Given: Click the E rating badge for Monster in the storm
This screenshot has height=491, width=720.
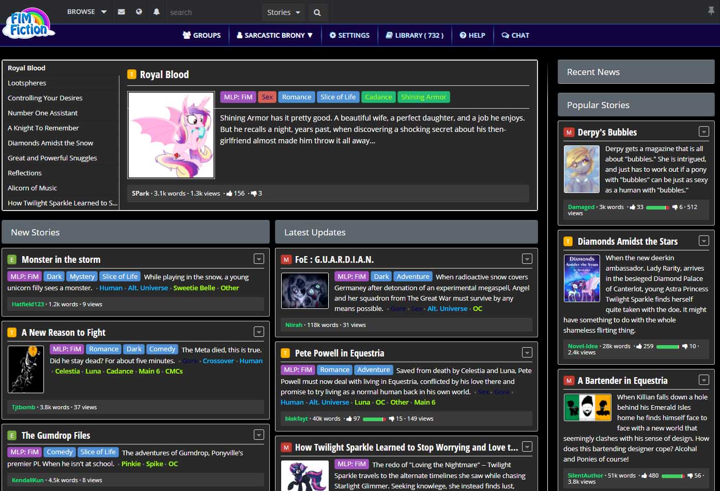Looking at the screenshot, I should [12, 260].
